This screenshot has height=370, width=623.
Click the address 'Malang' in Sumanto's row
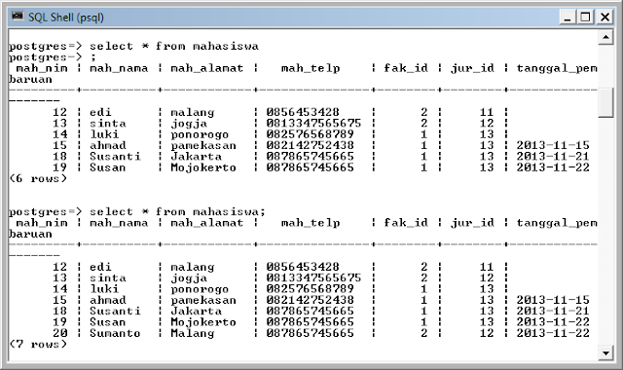click(193, 333)
